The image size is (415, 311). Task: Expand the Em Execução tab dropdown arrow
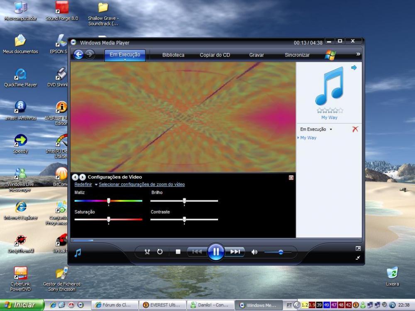[x=125, y=60]
